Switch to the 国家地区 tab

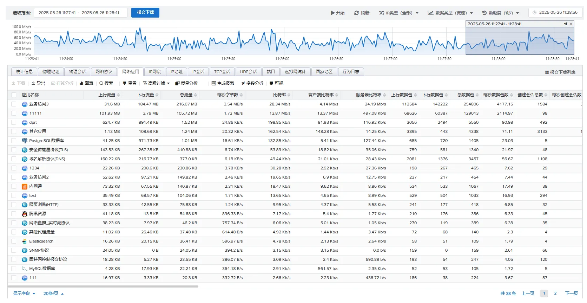point(324,72)
